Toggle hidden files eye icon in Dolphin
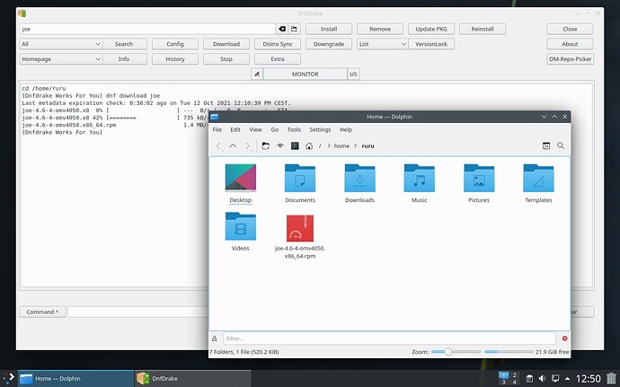This screenshot has width=620, height=387. pos(280,145)
